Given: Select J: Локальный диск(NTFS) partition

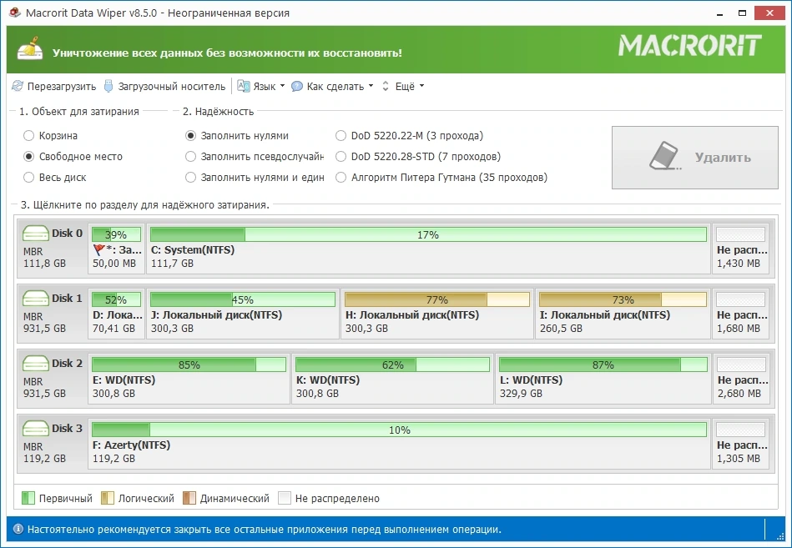Looking at the screenshot, I should pyautogui.click(x=243, y=314).
